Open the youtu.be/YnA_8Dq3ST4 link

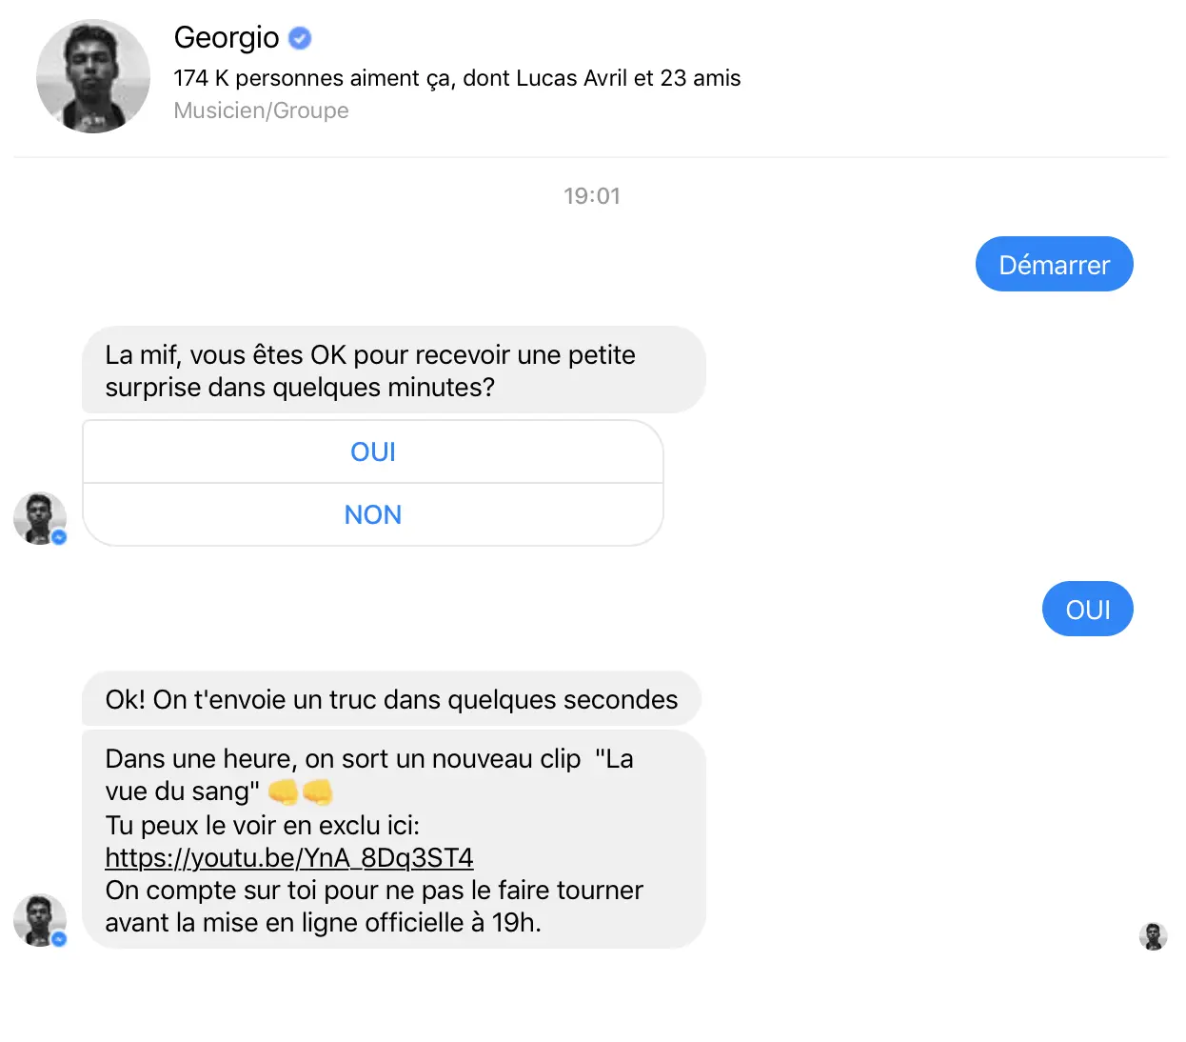[289, 858]
